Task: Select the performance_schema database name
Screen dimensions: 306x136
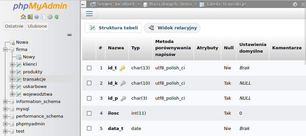Action: [40, 116]
